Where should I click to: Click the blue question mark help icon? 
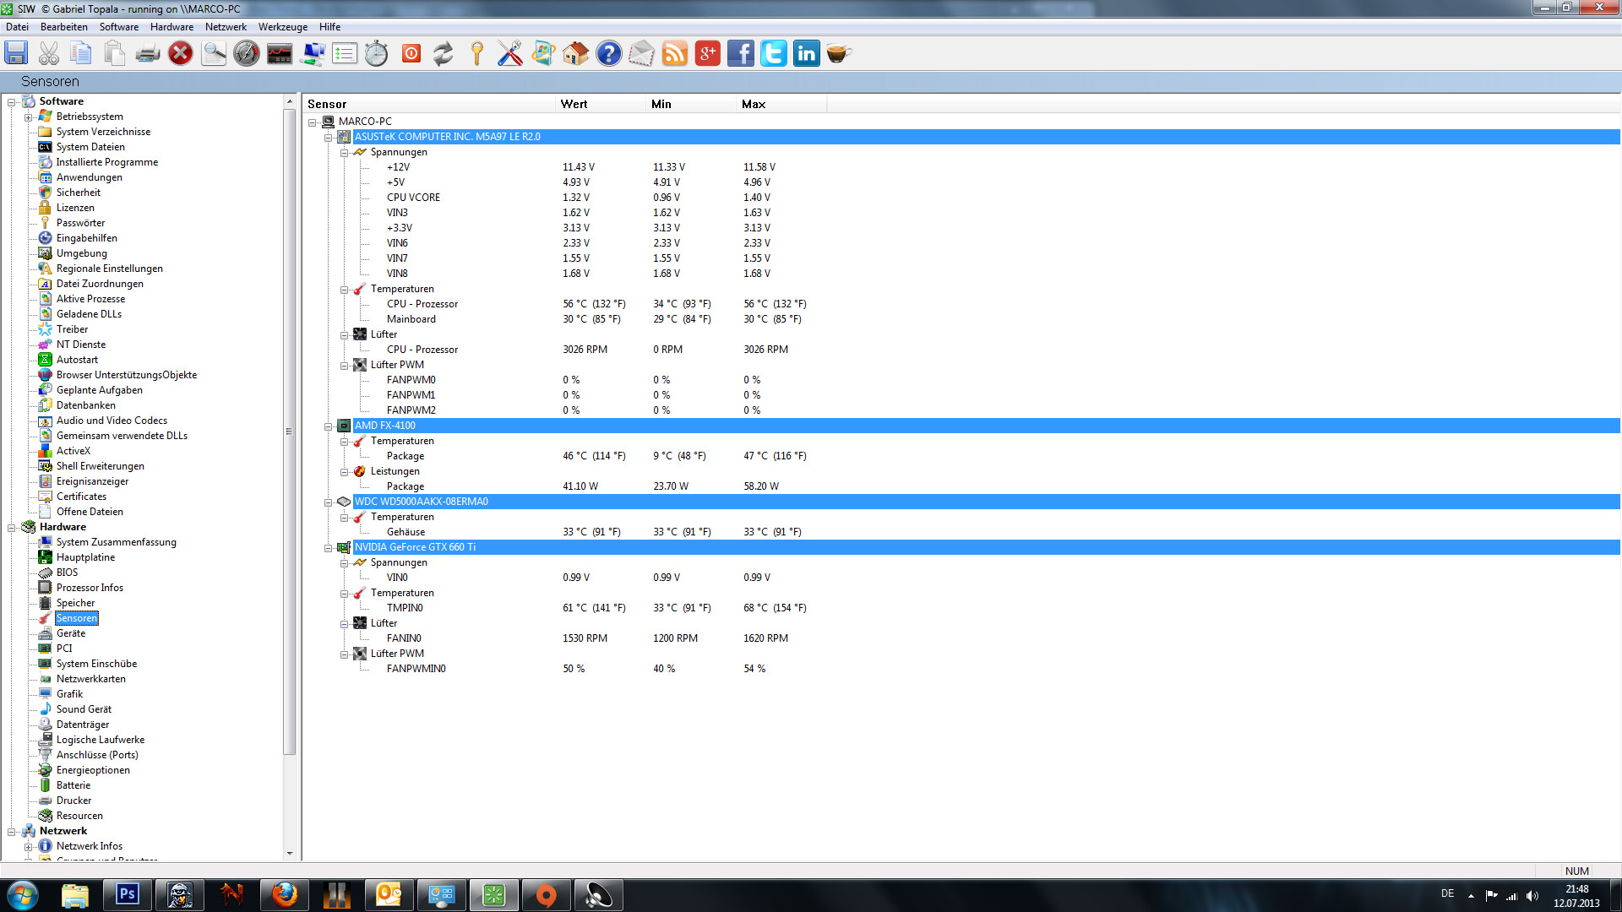click(608, 54)
